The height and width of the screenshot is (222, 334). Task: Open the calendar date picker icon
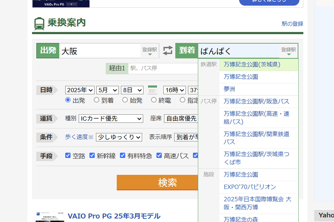click(153, 90)
